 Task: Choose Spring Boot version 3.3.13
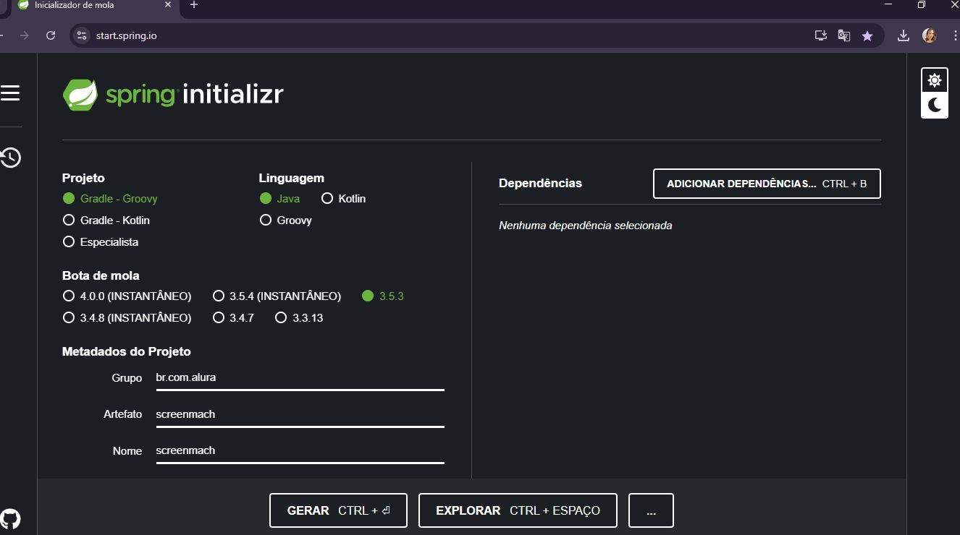pyautogui.click(x=299, y=317)
